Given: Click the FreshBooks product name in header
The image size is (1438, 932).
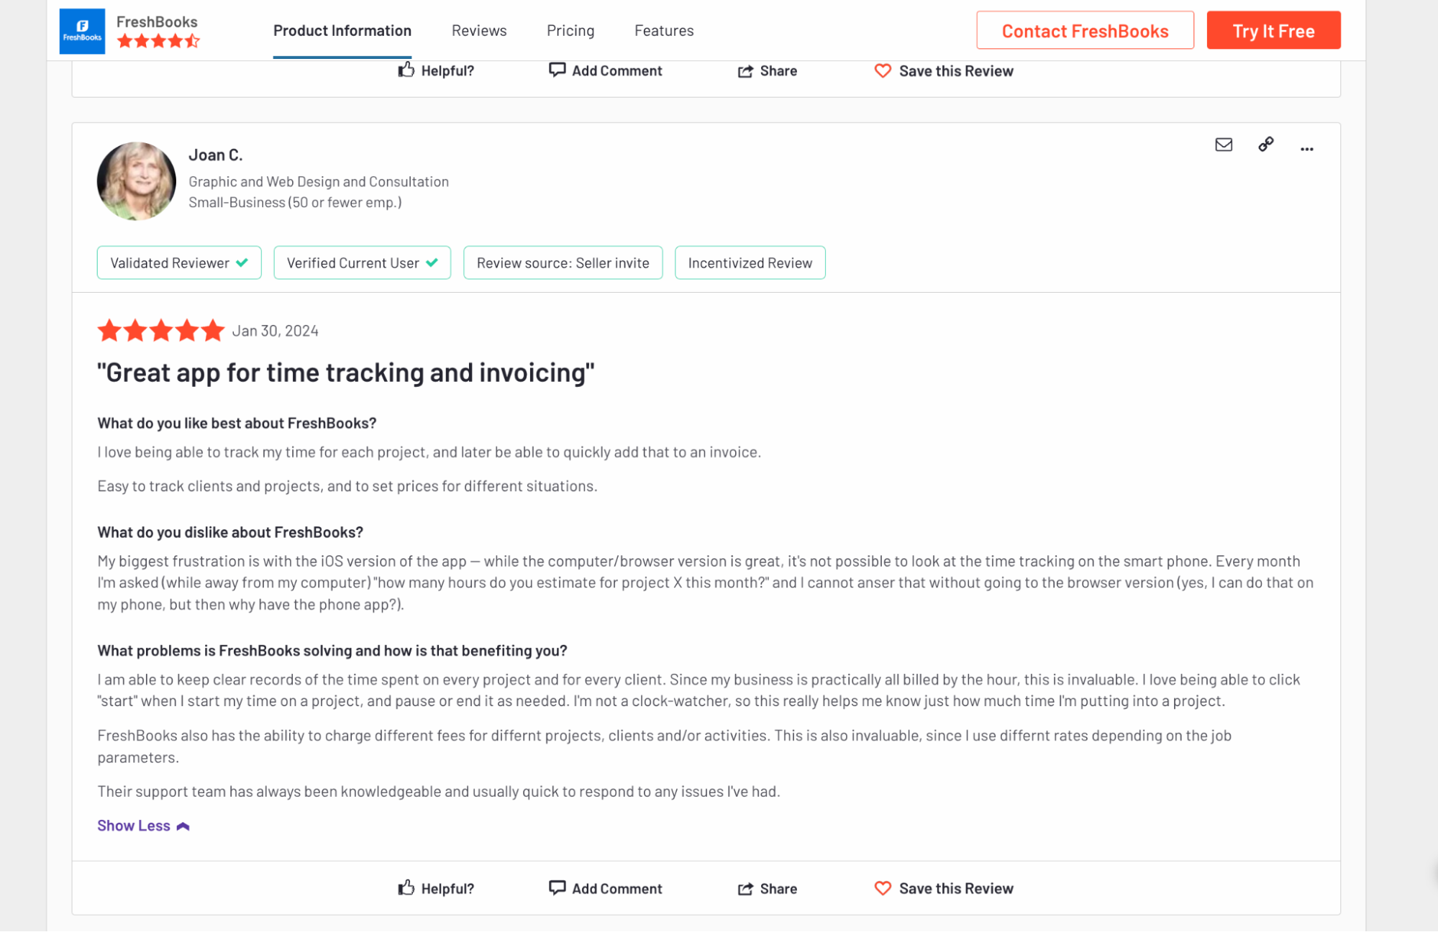Looking at the screenshot, I should click(157, 22).
